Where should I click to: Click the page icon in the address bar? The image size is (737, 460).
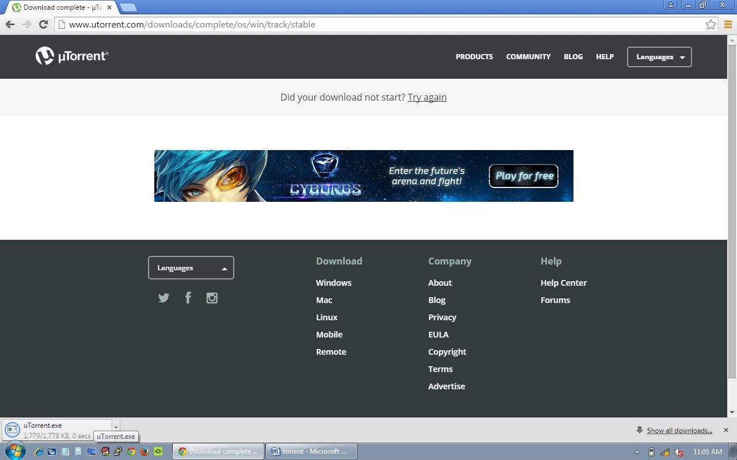click(x=62, y=25)
